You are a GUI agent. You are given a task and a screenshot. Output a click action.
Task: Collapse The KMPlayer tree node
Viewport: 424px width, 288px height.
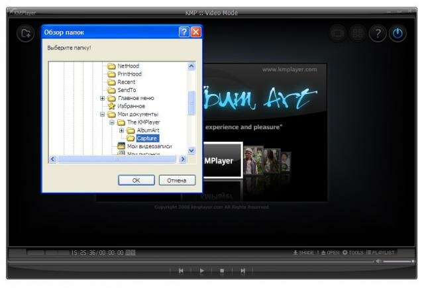tap(112, 122)
